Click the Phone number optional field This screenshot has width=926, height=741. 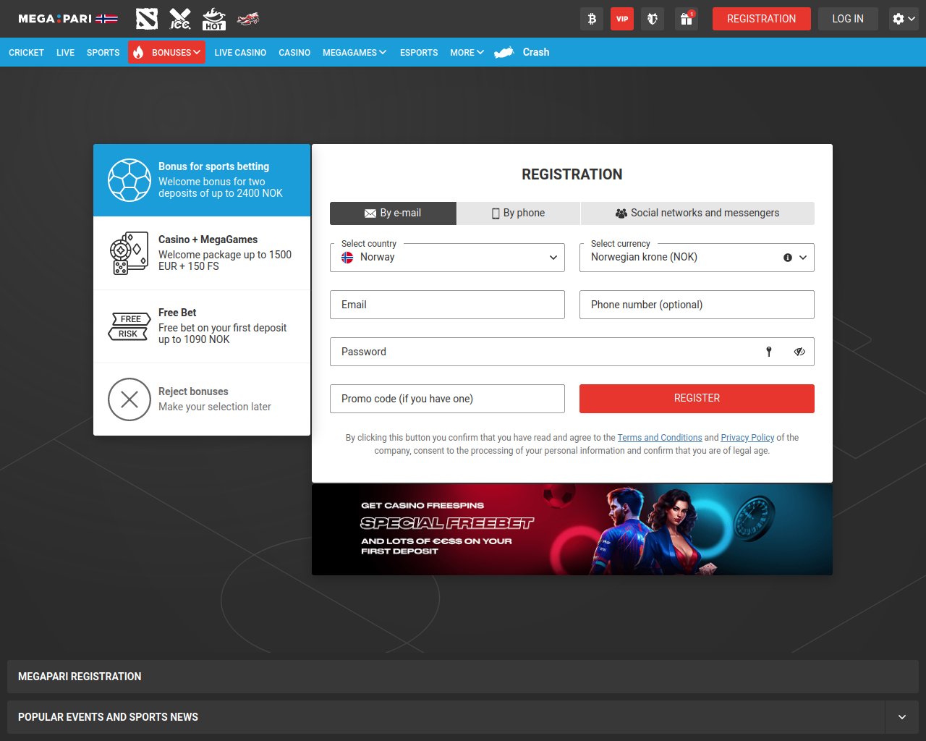tap(697, 305)
